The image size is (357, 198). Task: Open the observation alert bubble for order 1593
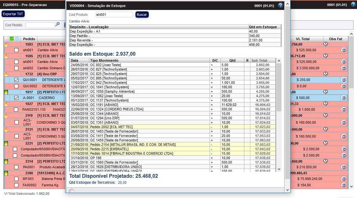[x=325, y=44]
